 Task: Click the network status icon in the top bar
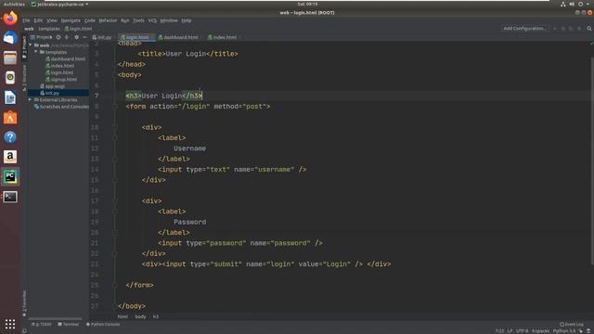(x=563, y=4)
